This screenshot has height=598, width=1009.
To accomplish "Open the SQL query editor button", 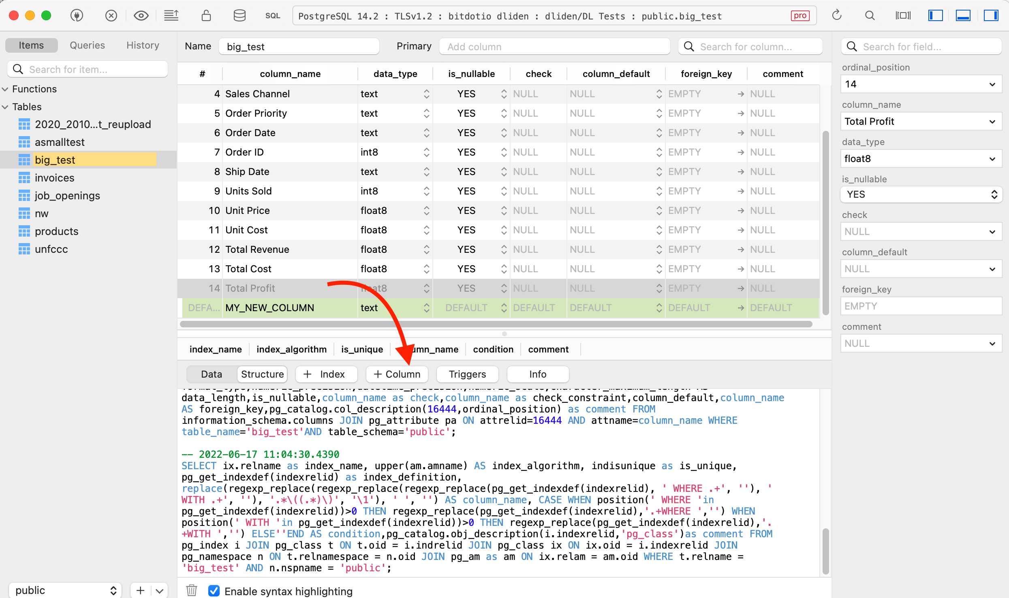I will pyautogui.click(x=273, y=16).
